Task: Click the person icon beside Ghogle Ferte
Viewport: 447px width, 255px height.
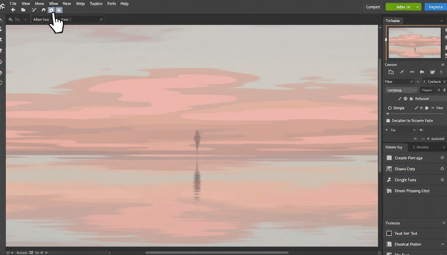Action: [389, 180]
